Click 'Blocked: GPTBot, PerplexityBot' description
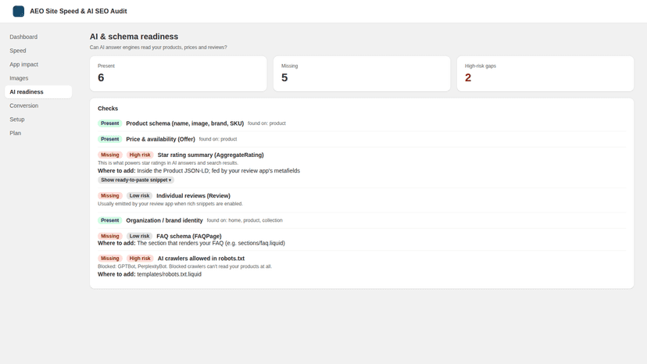647x364 pixels. coord(184,266)
